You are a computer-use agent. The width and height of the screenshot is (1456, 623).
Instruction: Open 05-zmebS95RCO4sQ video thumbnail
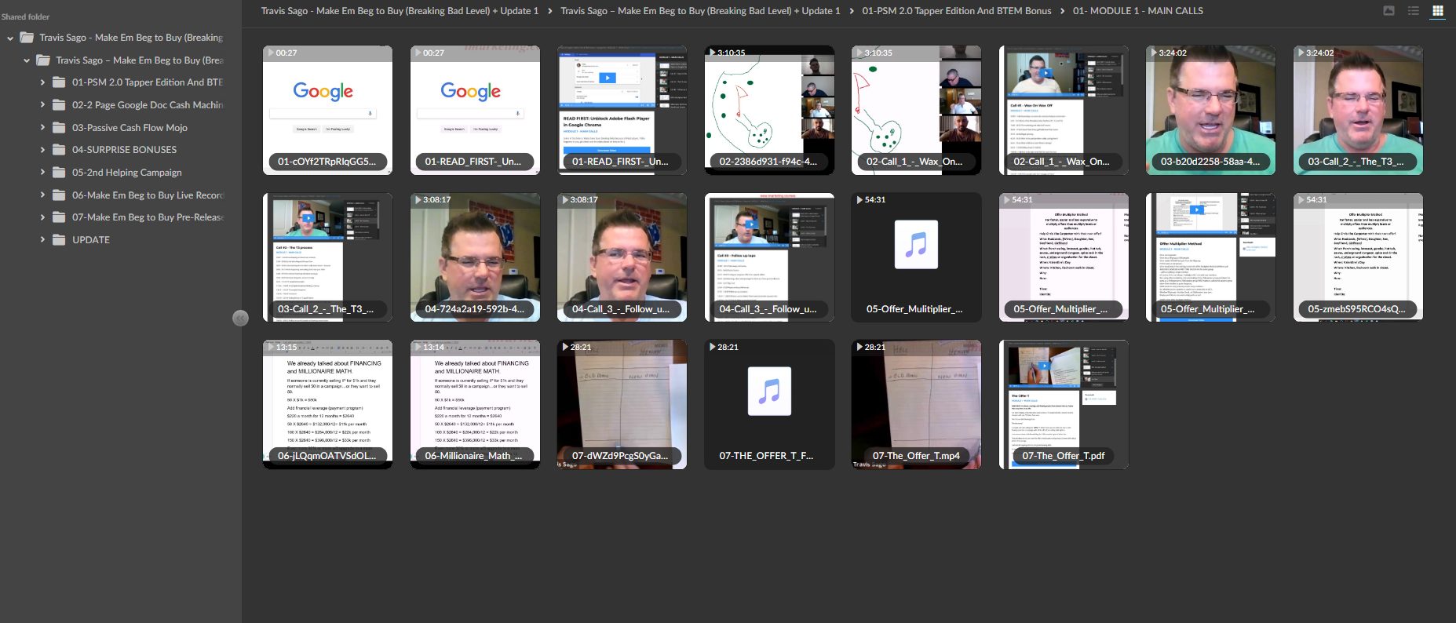tap(1358, 257)
